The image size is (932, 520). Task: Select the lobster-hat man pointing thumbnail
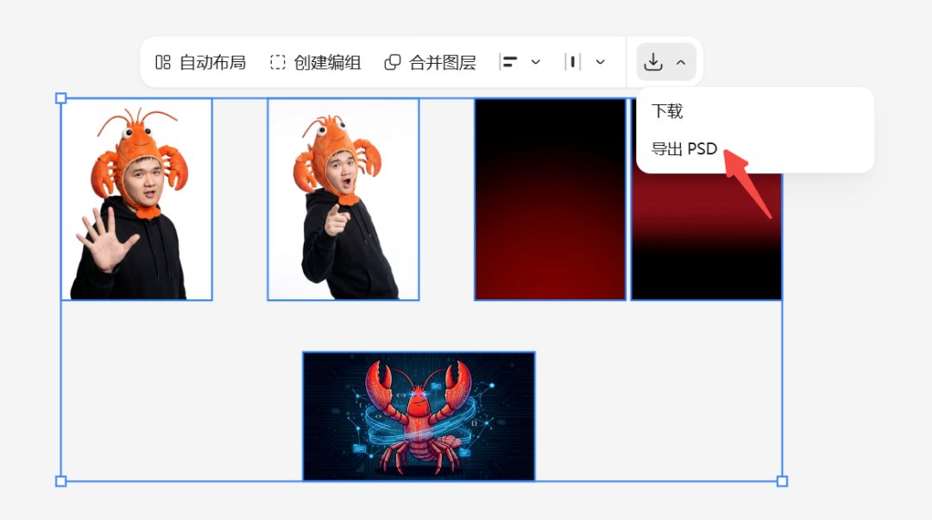[x=343, y=199]
